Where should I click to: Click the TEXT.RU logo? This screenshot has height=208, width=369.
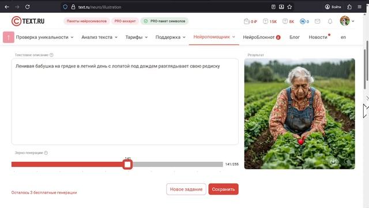[x=28, y=21]
